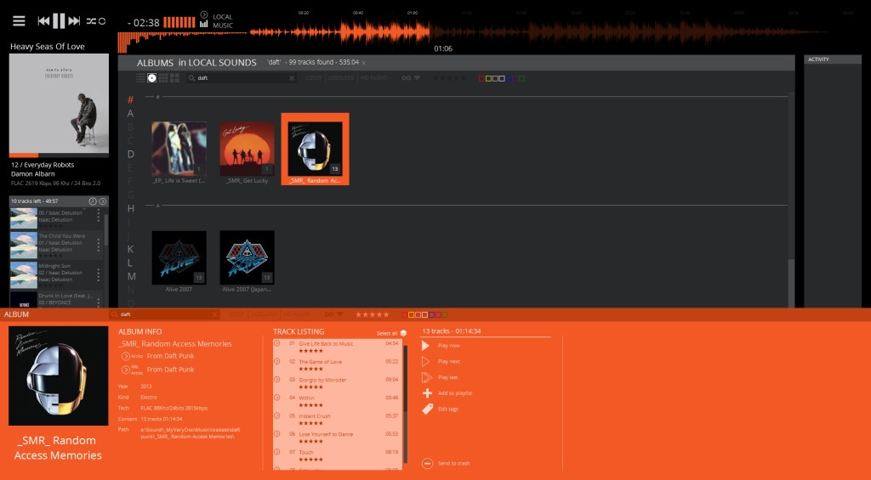Screen dimensions: 871x480
Task: Select track 07 Touch
Action: [338, 455]
